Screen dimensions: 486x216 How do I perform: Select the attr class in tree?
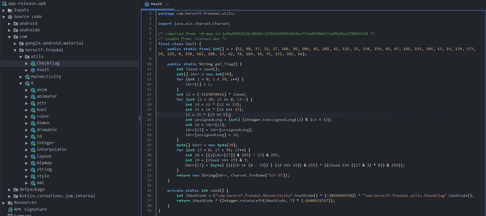click(42, 103)
